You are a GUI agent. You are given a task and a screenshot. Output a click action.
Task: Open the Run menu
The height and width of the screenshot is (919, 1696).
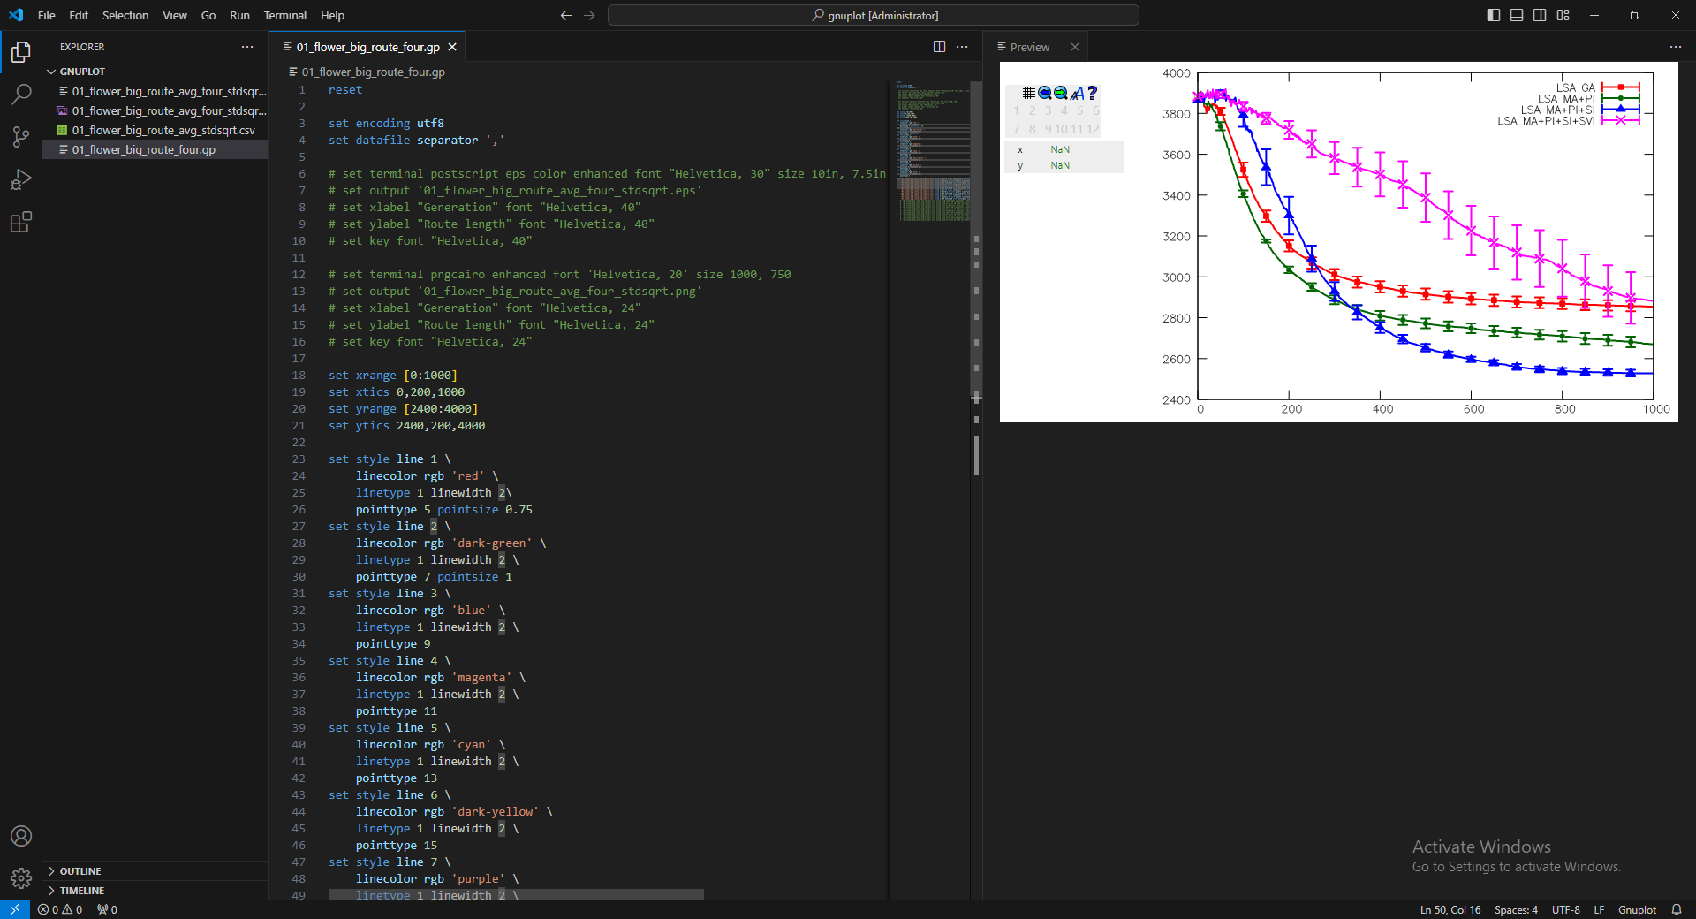(239, 15)
